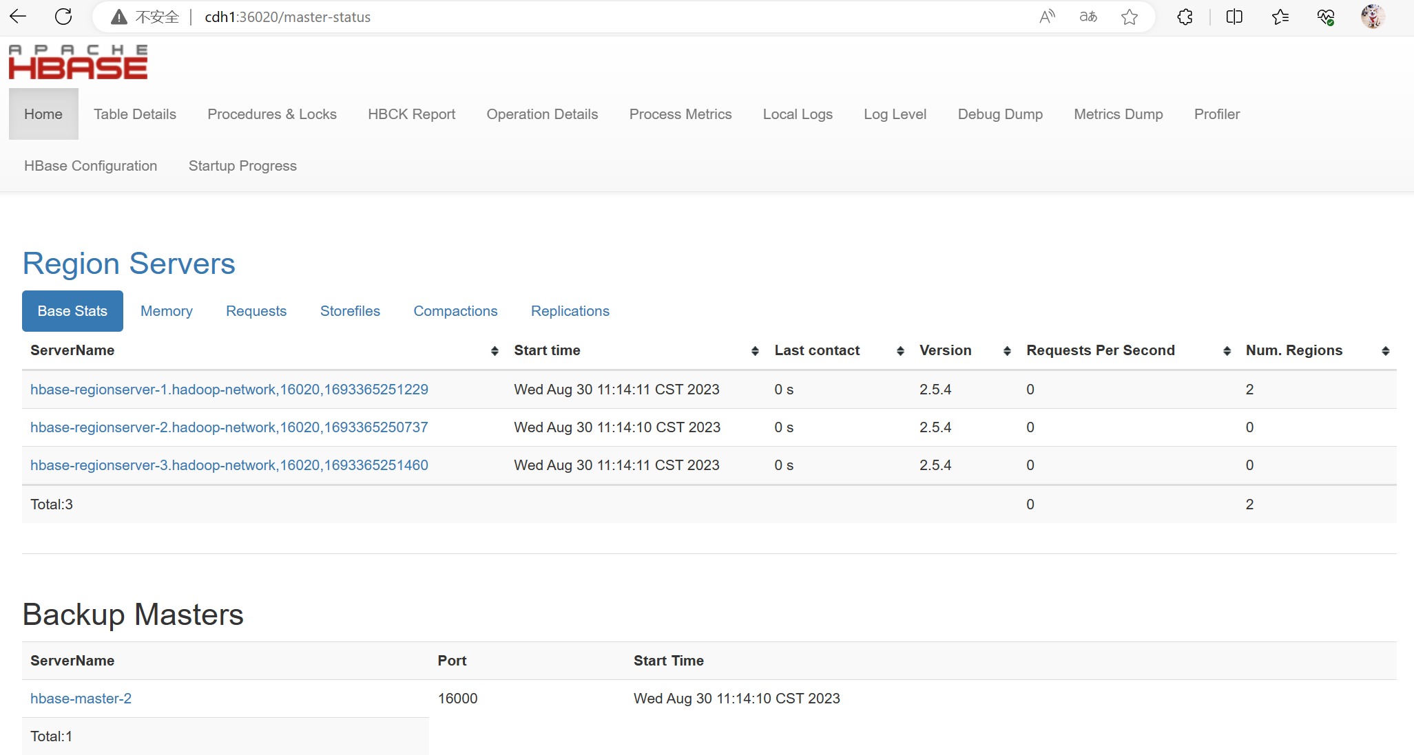The height and width of the screenshot is (755, 1414).
Task: Bookmark page with star icon
Action: point(1130,17)
